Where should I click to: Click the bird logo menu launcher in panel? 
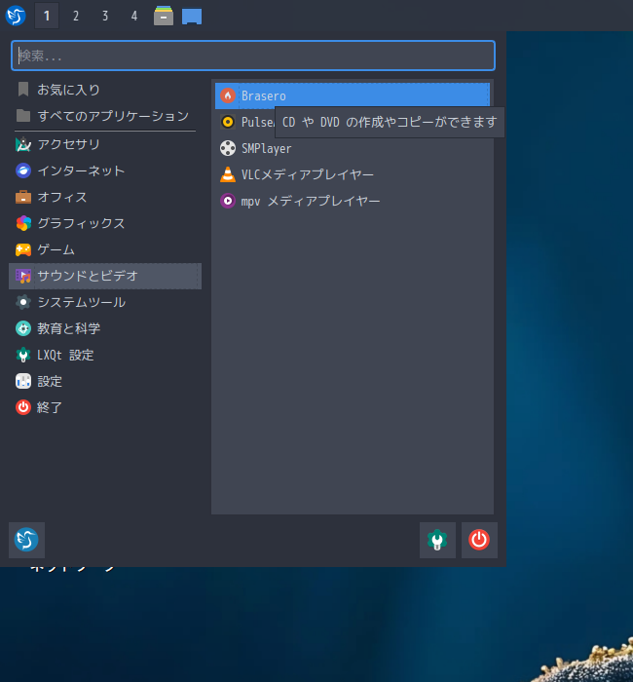pyautogui.click(x=16, y=16)
